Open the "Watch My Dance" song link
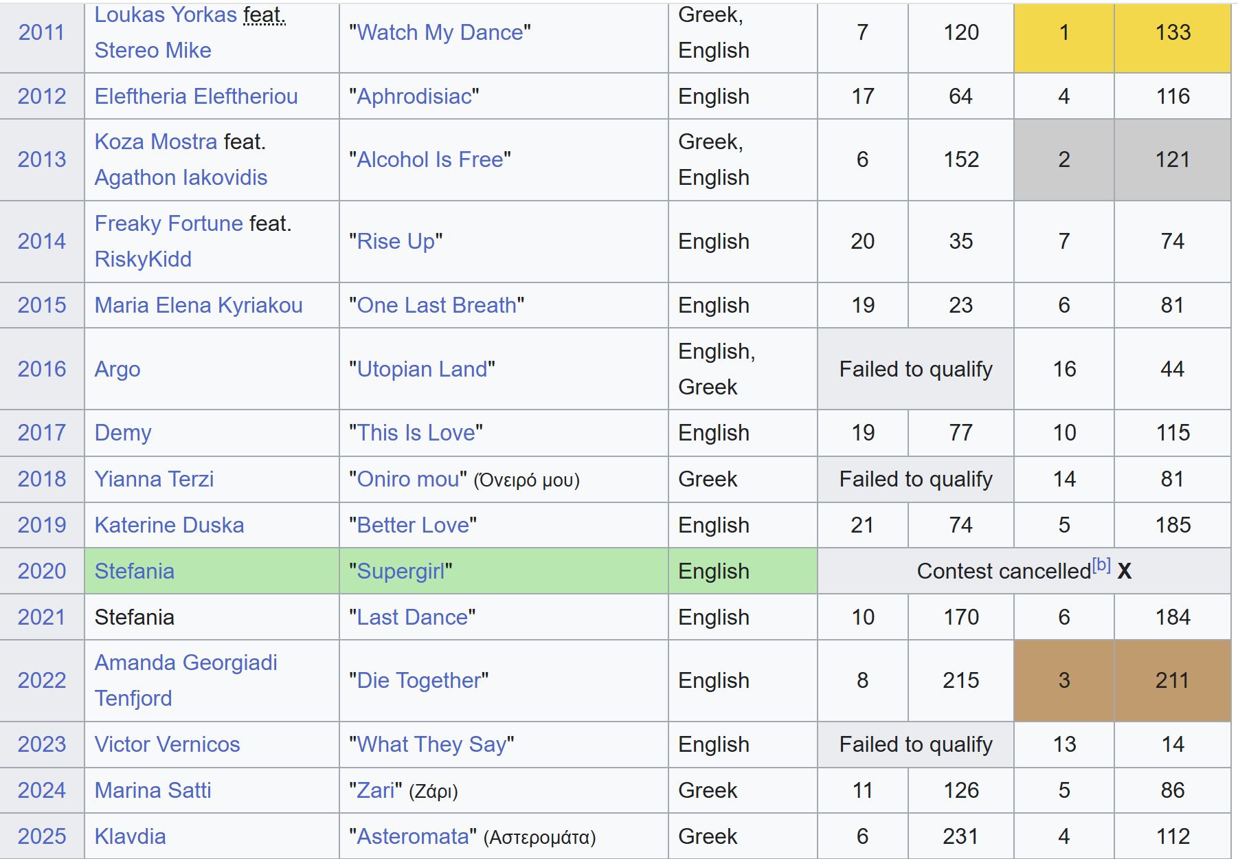This screenshot has height=859, width=1238. [x=440, y=32]
